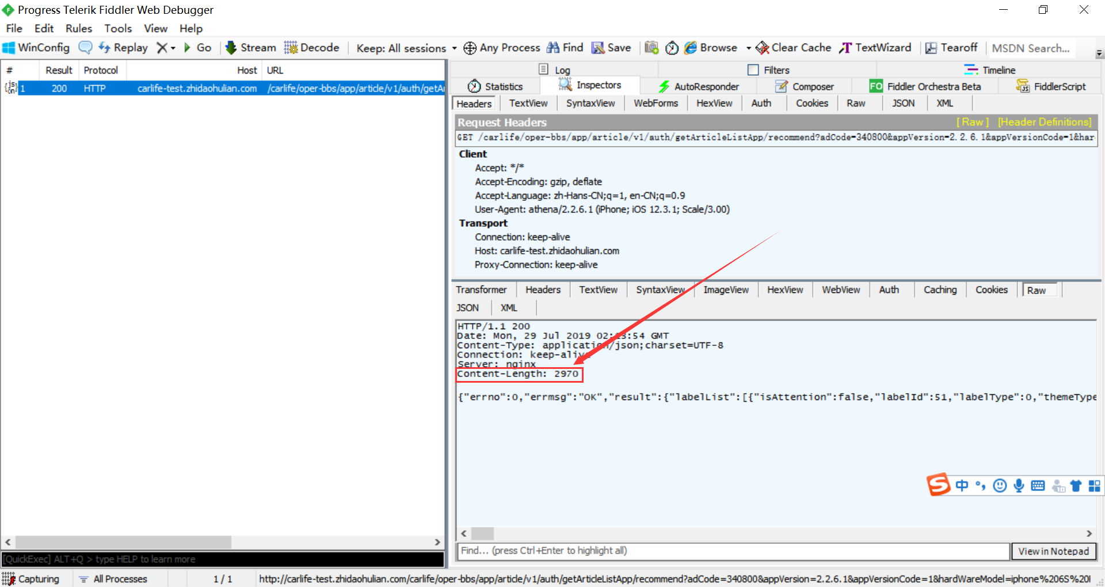This screenshot has height=587, width=1105.
Task: Select session 1 in the session list
Action: click(x=223, y=88)
